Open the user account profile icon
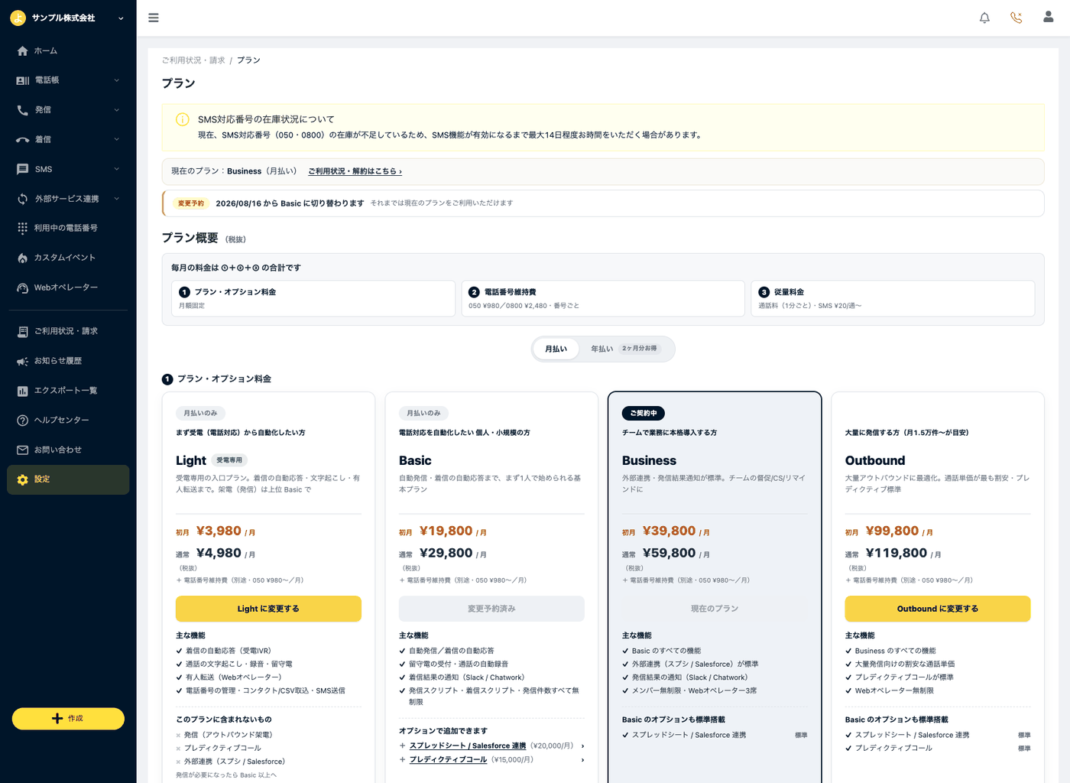Viewport: 1070px width, 783px height. [1049, 17]
